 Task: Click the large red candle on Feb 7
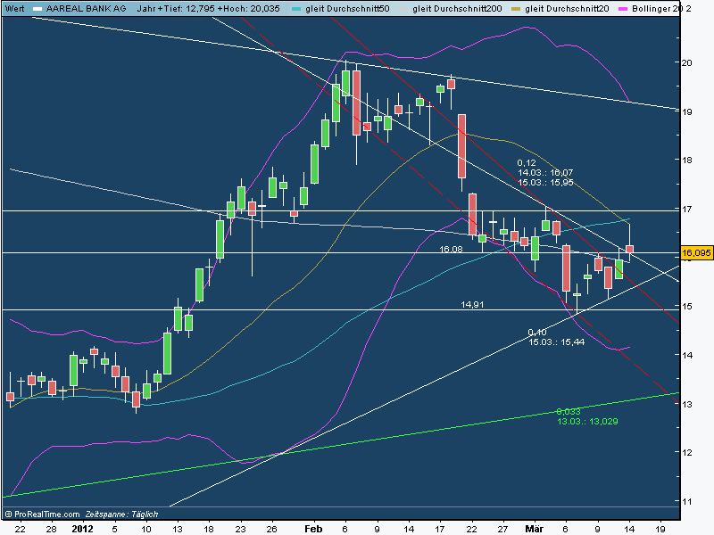[x=356, y=103]
